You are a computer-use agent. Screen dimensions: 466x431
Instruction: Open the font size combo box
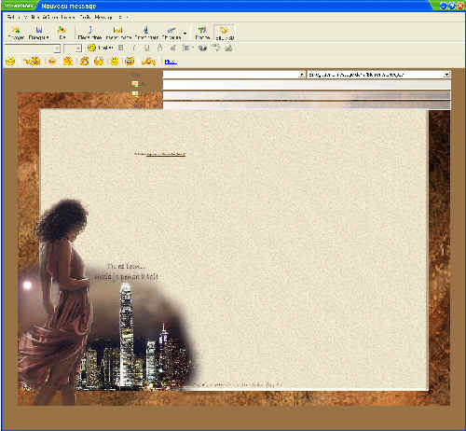(x=73, y=49)
